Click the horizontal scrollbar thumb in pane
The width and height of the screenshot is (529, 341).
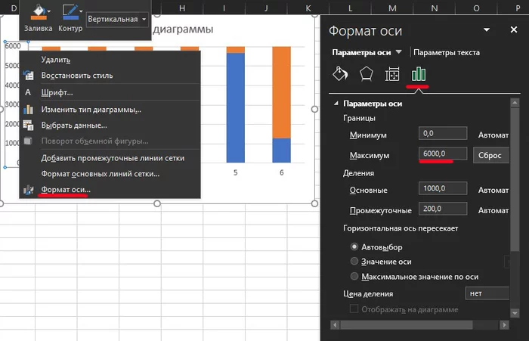click(x=407, y=325)
